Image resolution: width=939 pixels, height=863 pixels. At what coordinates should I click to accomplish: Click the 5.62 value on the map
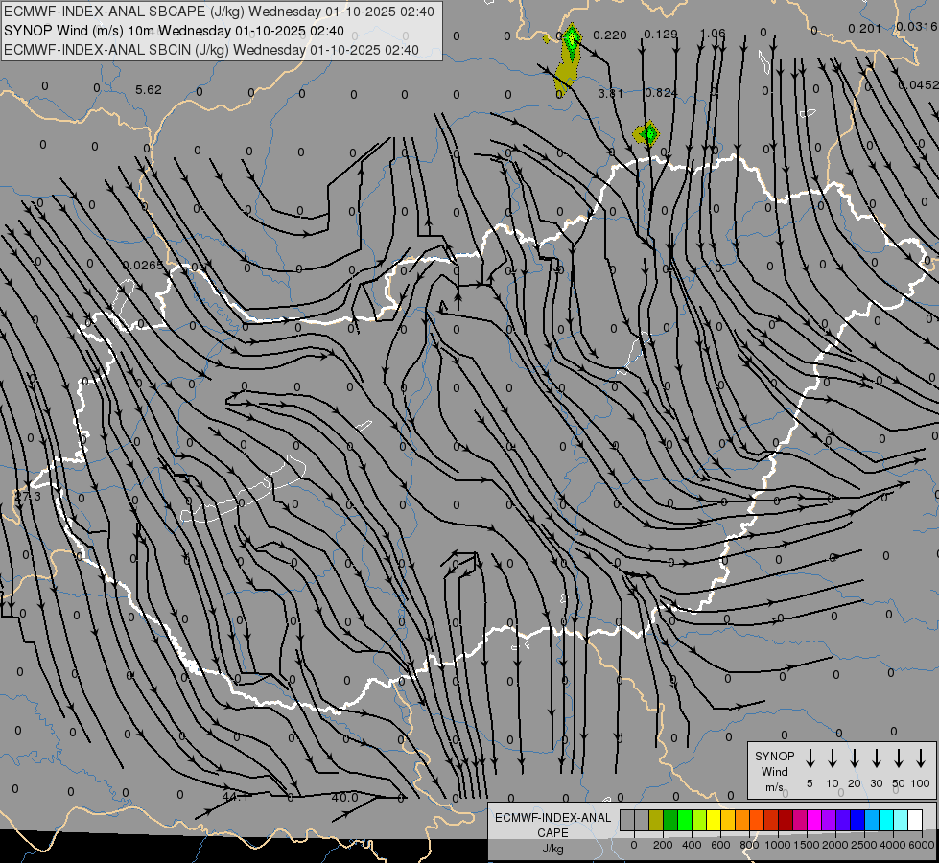[149, 90]
